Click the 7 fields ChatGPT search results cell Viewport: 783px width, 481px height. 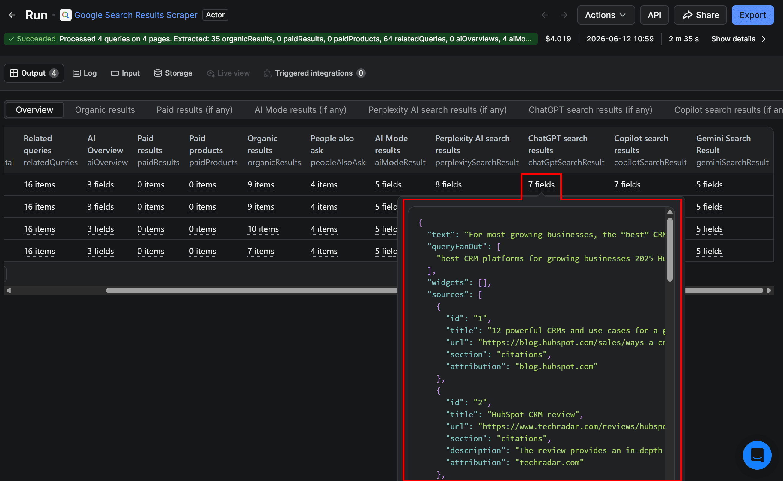pos(541,184)
